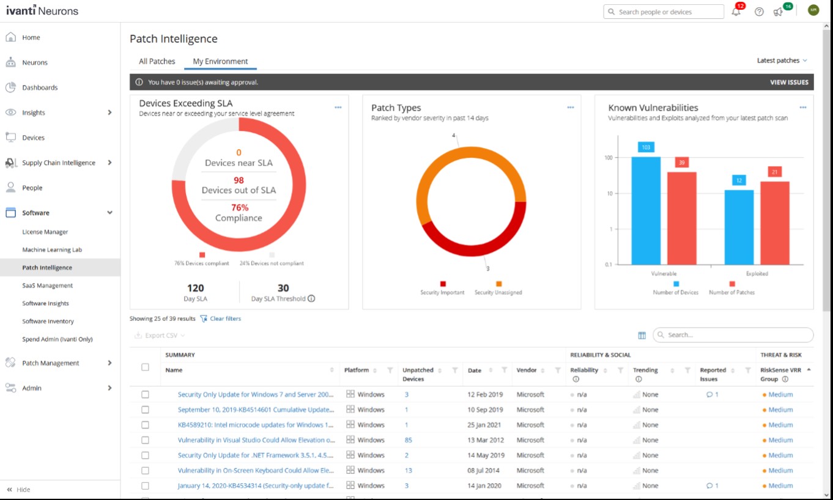
Task: Collapse the Software sidebar section
Action: [109, 213]
